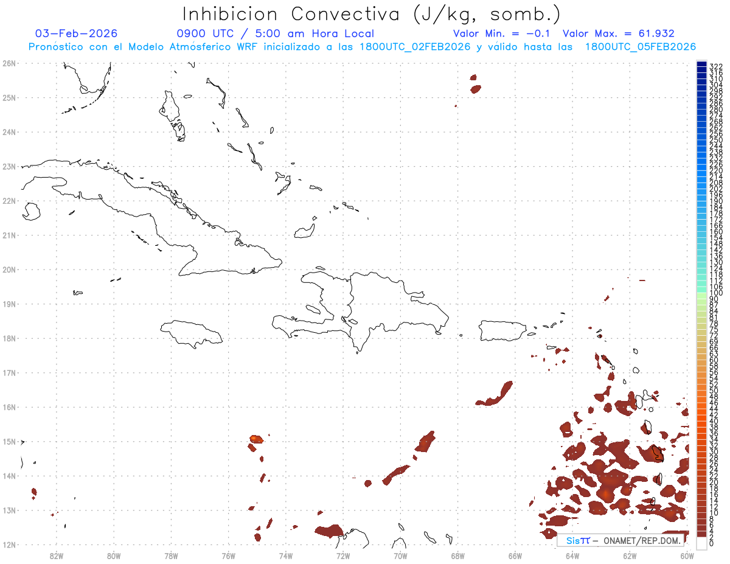Click the "25N" latitude label
Image resolution: width=730 pixels, height=564 pixels.
pos(9,97)
